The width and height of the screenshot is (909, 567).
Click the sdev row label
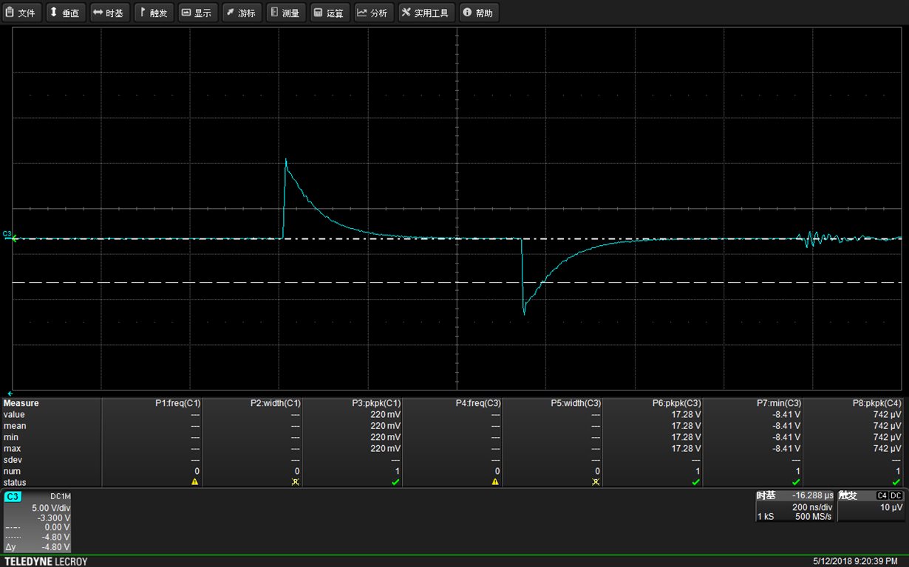(x=13, y=459)
